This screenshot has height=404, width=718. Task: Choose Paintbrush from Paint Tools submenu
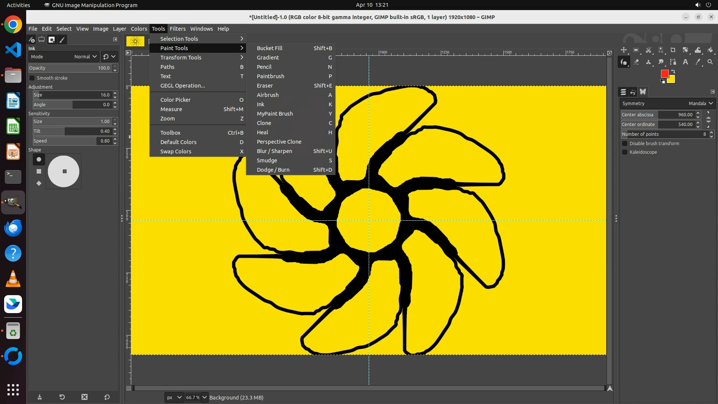270,76
